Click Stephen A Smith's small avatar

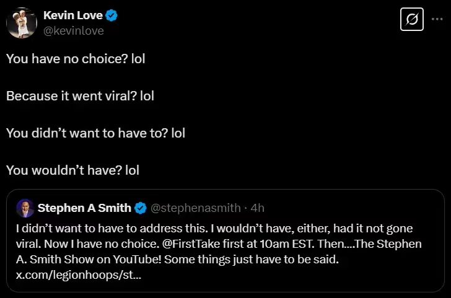click(x=25, y=207)
